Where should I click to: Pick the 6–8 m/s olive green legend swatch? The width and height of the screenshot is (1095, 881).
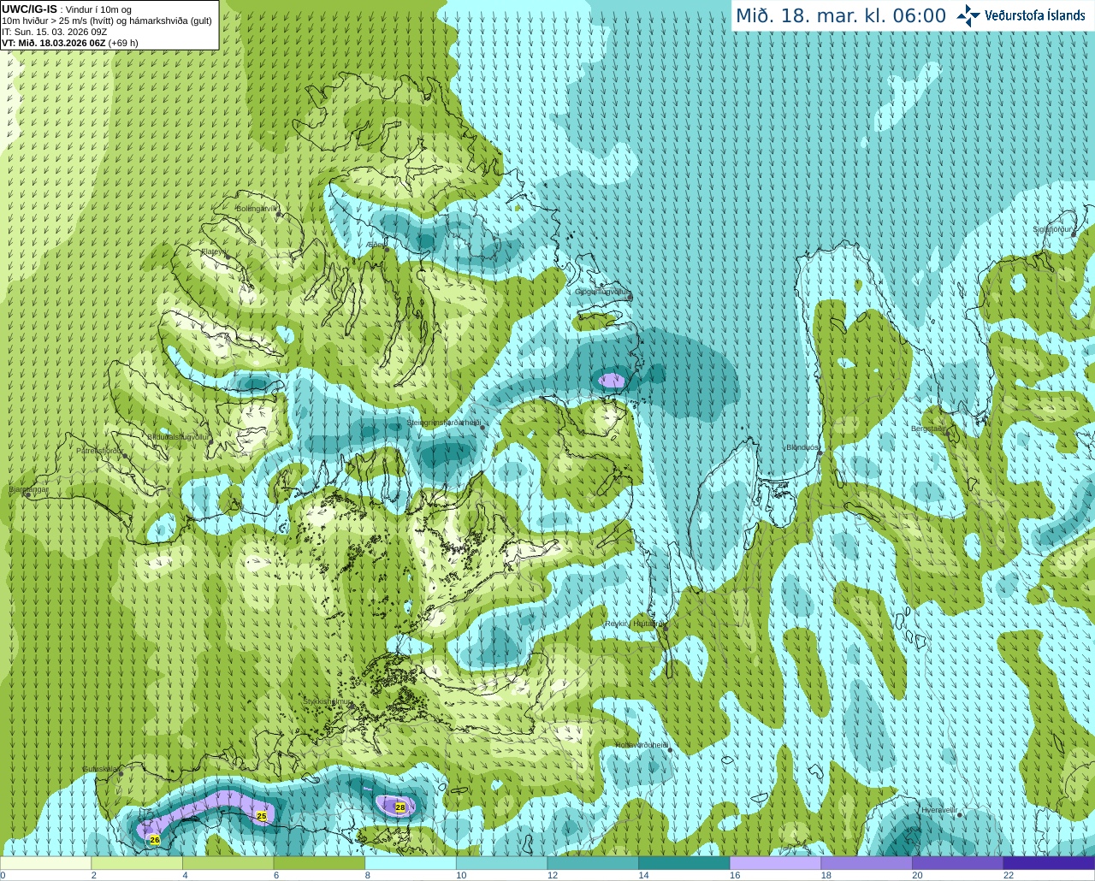click(319, 863)
